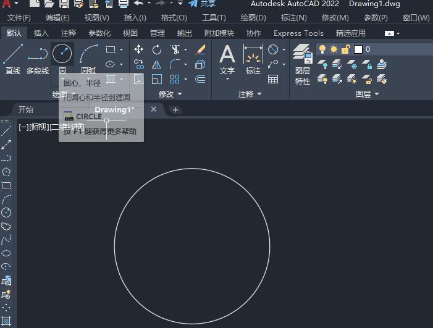Image resolution: width=433 pixels, height=328 pixels.
Task: Open the Edit (编辑) menu
Action: (57, 18)
